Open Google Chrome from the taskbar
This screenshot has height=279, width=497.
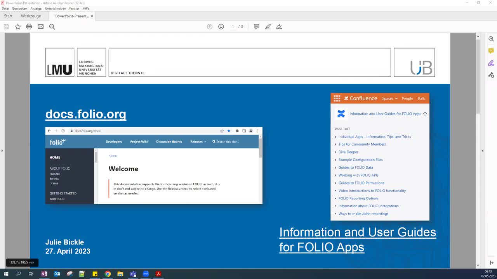pyautogui.click(x=108, y=274)
